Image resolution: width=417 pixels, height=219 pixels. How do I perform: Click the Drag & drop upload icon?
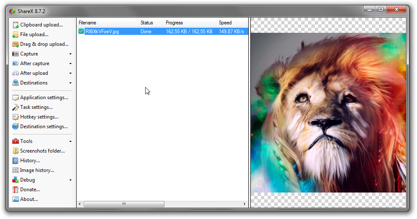[16, 44]
